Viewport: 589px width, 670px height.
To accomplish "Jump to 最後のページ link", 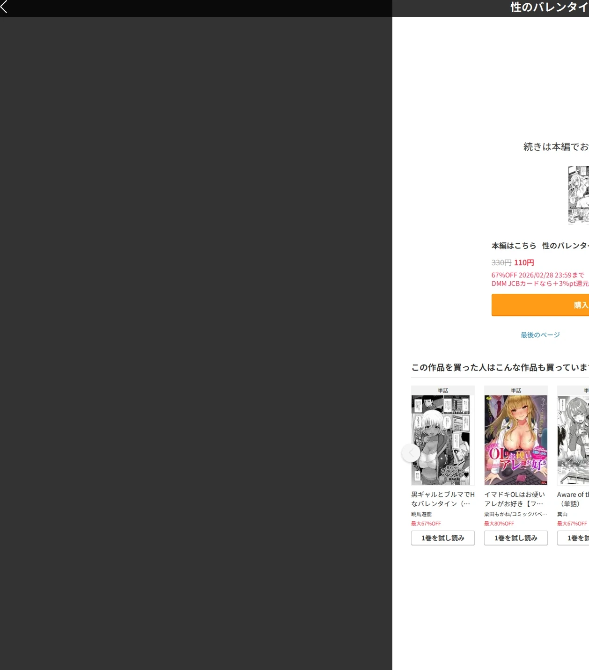I will [x=540, y=335].
